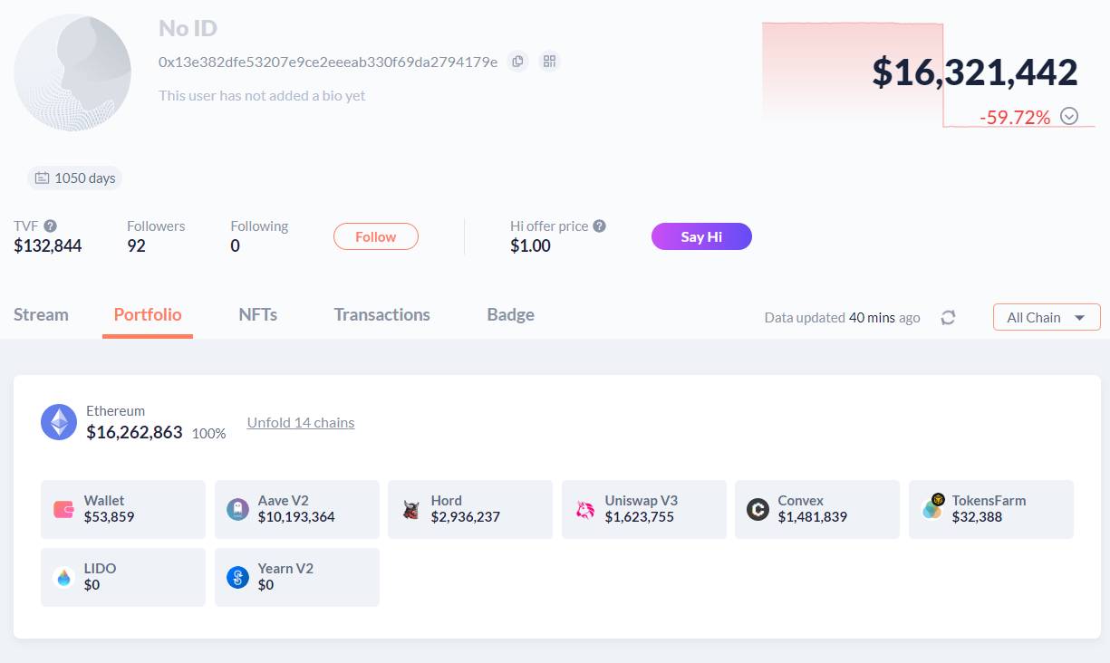Open the All Chain dropdown
Image resolution: width=1110 pixels, height=663 pixels.
tap(1047, 317)
